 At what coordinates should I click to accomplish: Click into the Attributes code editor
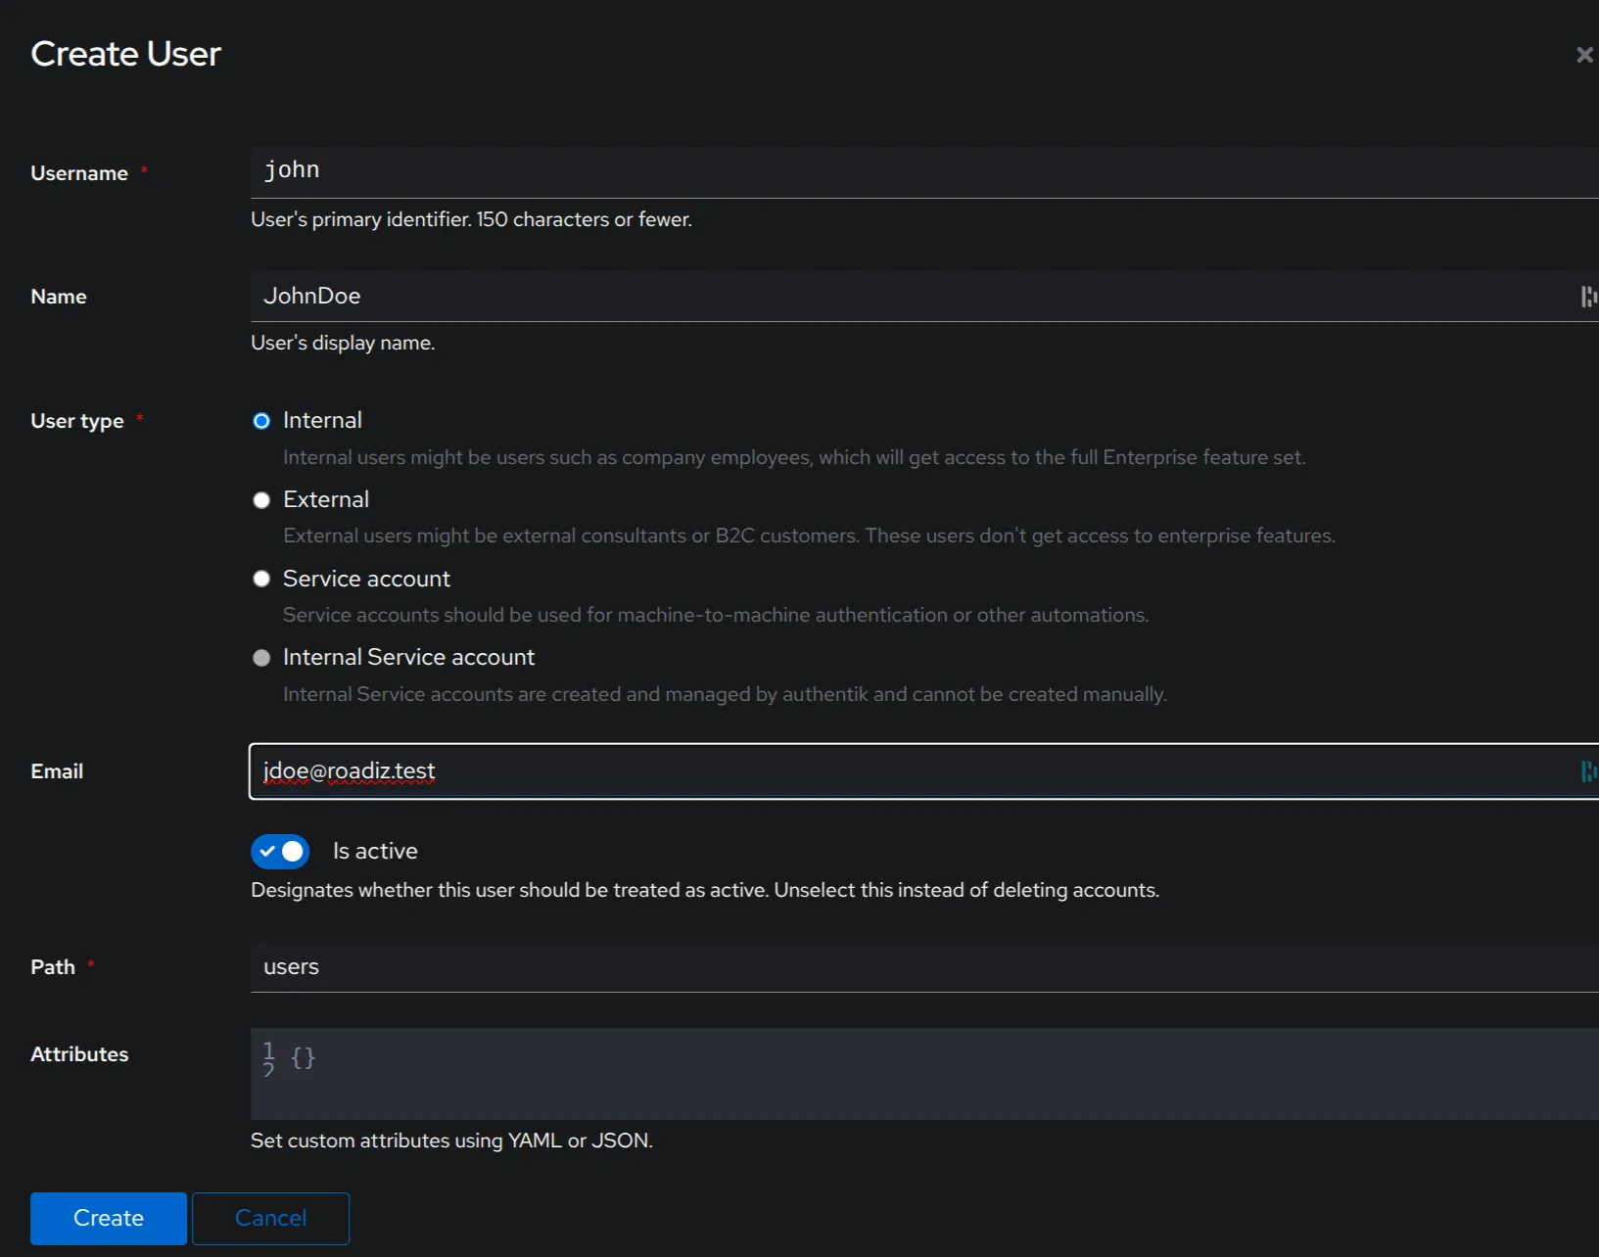tap(924, 1074)
